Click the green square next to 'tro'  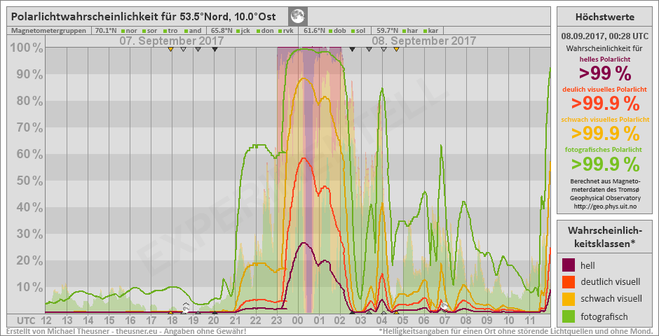tap(166, 31)
